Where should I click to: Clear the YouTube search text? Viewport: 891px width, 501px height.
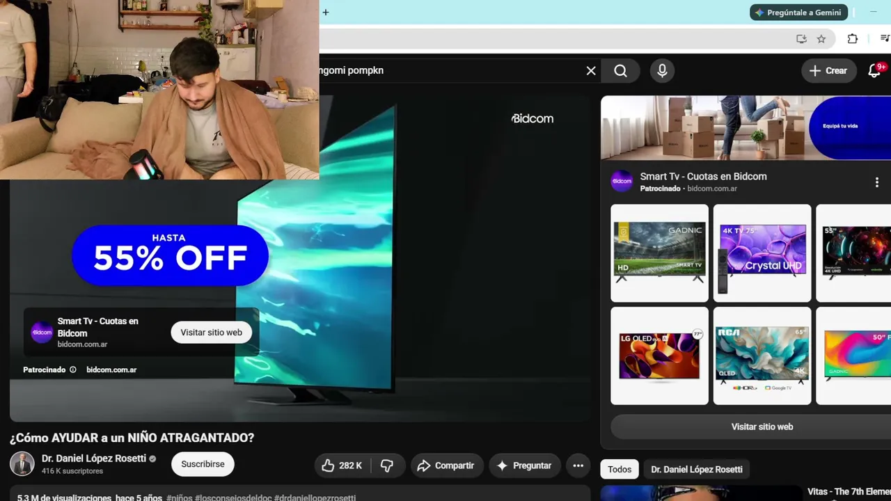591,70
